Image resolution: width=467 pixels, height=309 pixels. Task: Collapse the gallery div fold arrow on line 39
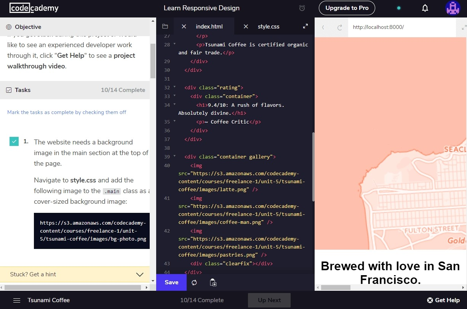coord(174,156)
